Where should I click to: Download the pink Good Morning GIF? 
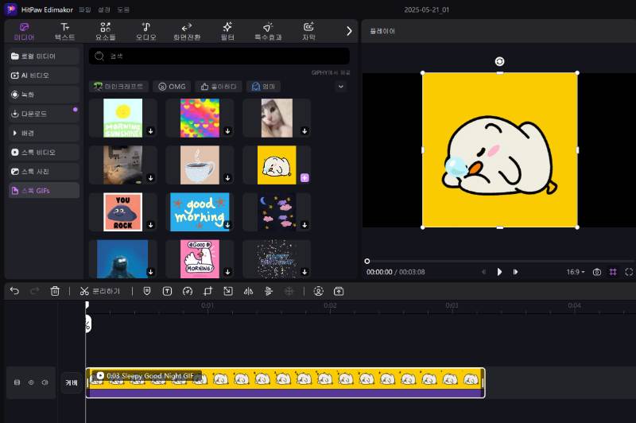[x=227, y=272]
